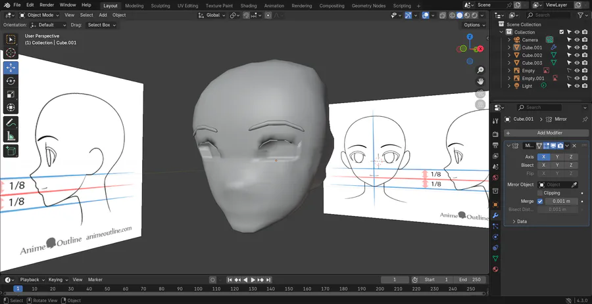The height and width of the screenshot is (304, 592).
Task: Activate the Transform tool
Action: (x=11, y=108)
